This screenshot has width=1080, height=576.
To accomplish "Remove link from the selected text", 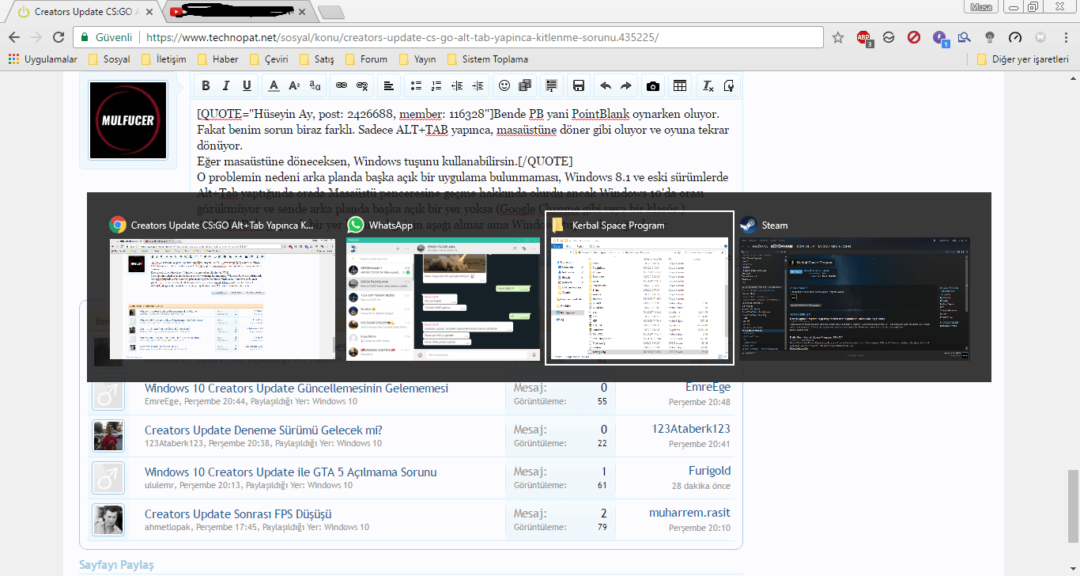I will (x=362, y=85).
